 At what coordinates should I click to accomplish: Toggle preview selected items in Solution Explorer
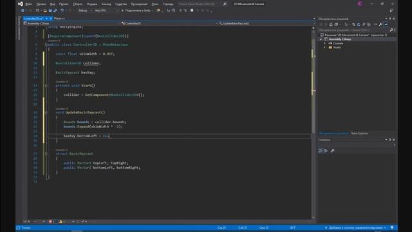point(386,24)
